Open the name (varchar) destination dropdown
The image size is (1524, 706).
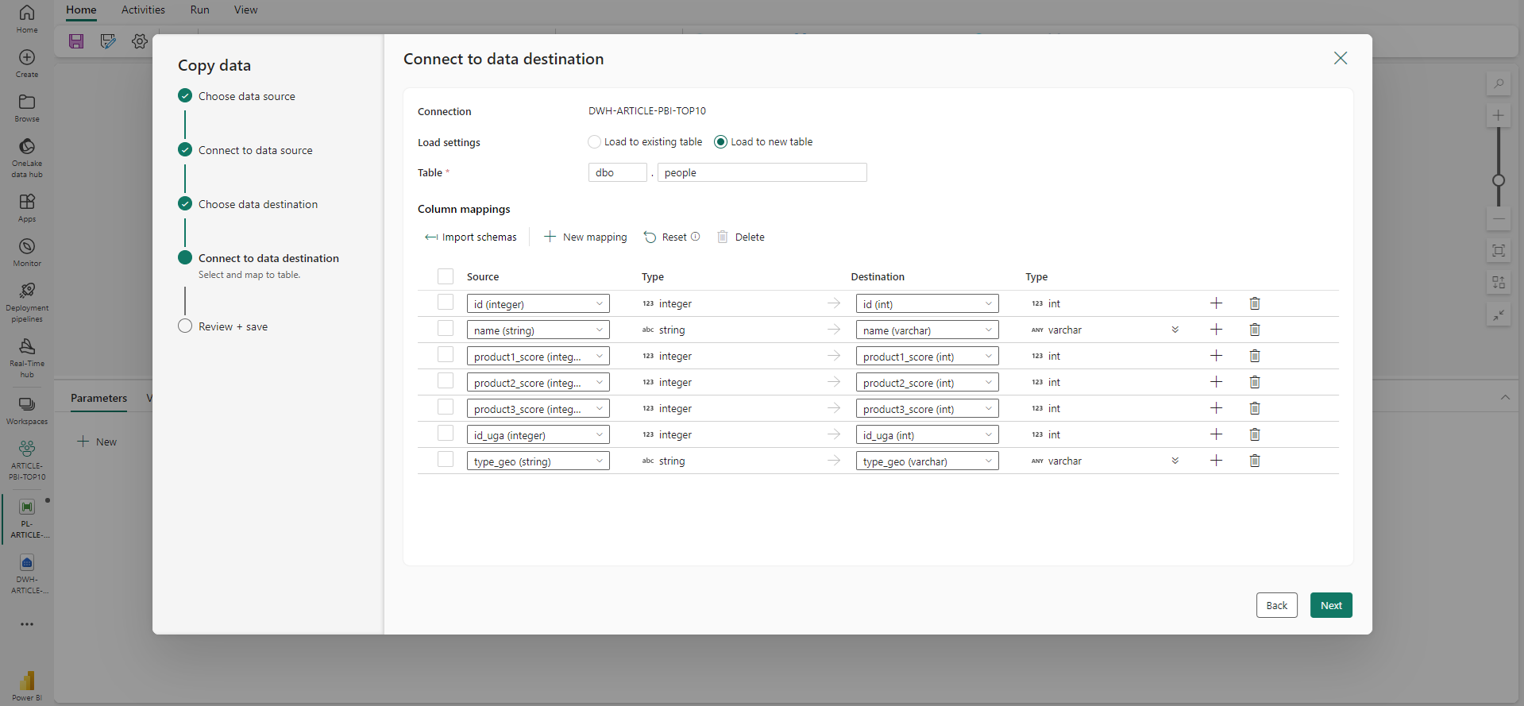928,330
